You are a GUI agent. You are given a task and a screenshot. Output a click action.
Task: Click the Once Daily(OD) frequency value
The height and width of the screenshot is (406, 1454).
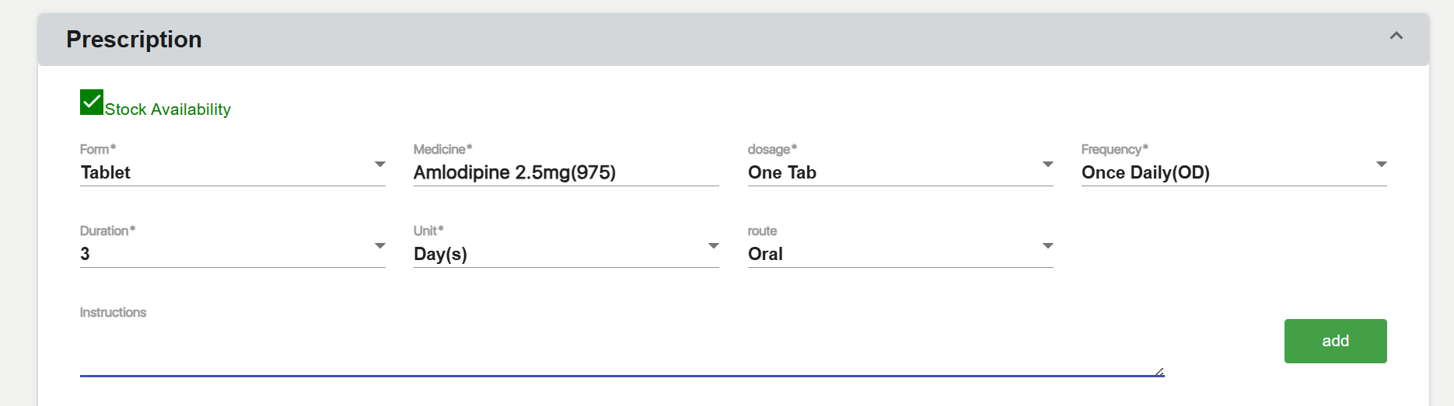point(1145,172)
